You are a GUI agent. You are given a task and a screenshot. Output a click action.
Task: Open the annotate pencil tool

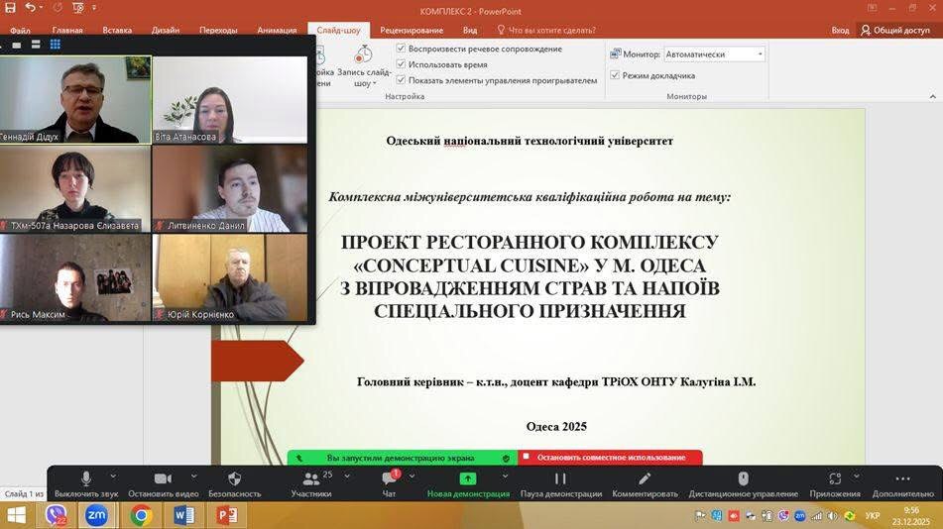[645, 479]
